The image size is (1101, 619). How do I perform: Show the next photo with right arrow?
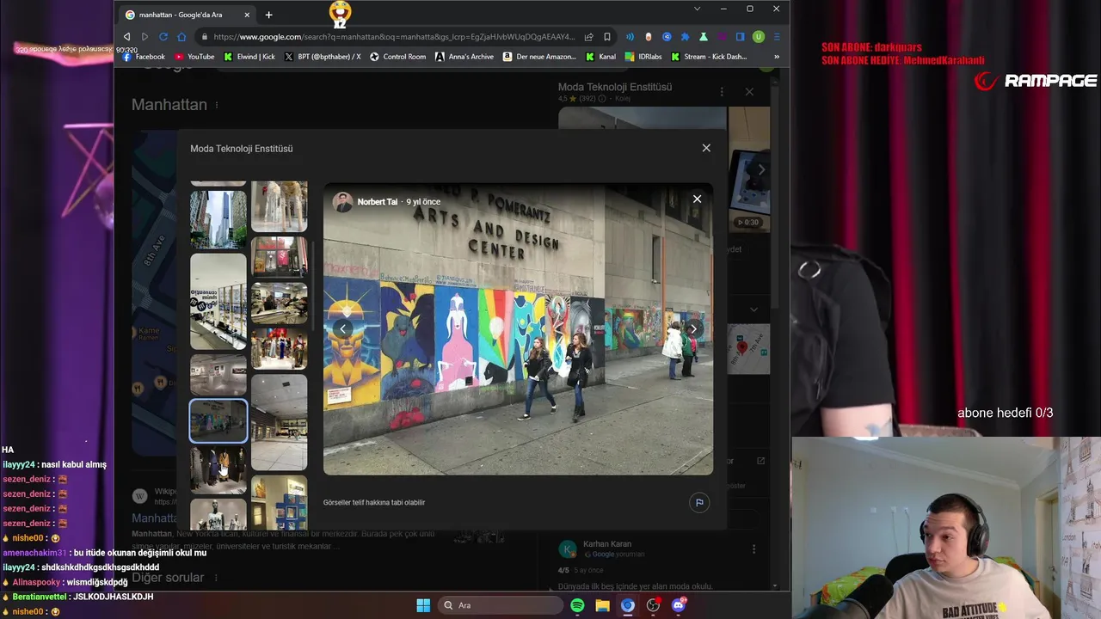pos(693,328)
